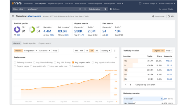The width and height of the screenshot is (187, 105).
Task: Collapse the Performance section chevron
Action: pos(116,57)
